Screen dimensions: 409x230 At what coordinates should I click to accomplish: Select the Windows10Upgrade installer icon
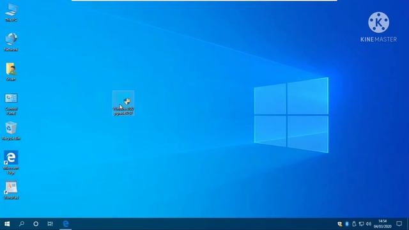[123, 103]
